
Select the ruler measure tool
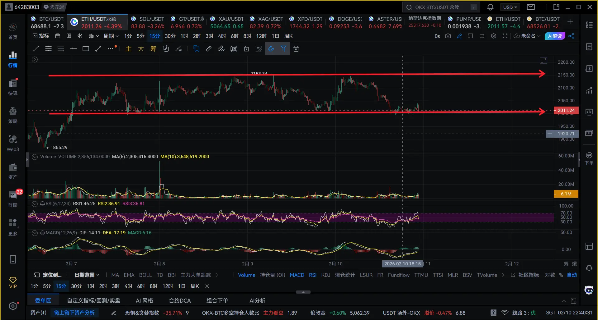209,49
